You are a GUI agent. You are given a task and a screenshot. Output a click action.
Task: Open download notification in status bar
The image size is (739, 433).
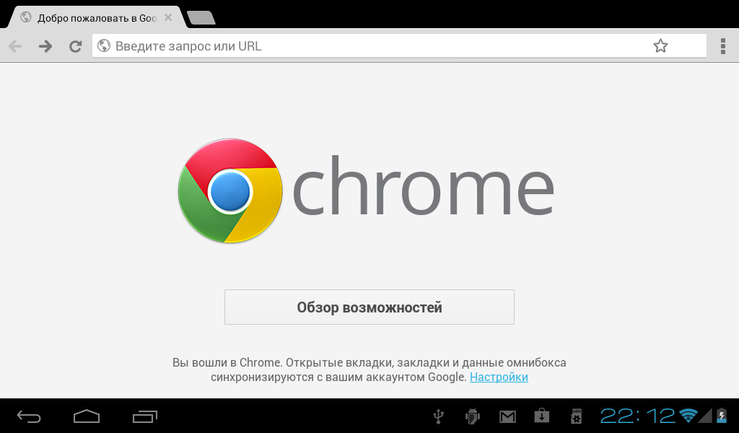click(541, 416)
